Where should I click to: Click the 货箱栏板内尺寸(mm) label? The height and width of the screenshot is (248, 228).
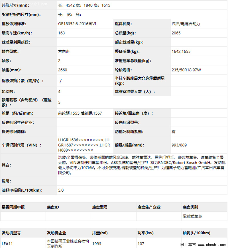tap(21, 15)
